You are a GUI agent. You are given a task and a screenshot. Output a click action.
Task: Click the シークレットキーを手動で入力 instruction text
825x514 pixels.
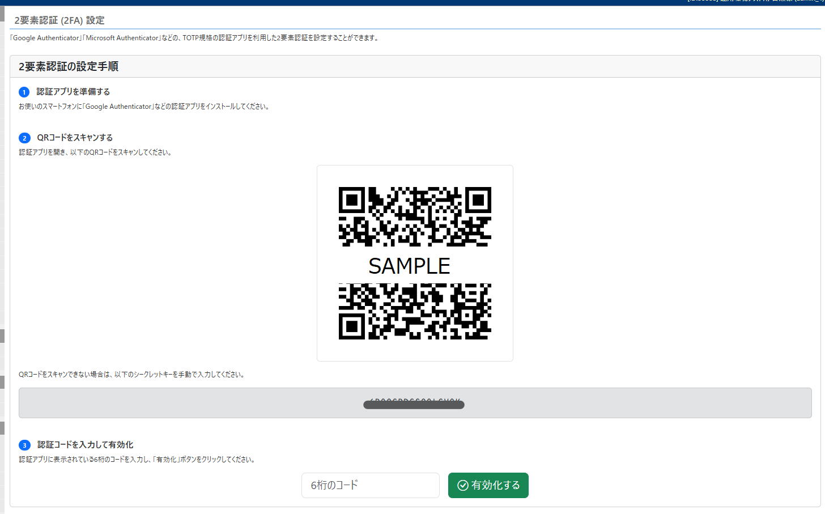point(132,375)
